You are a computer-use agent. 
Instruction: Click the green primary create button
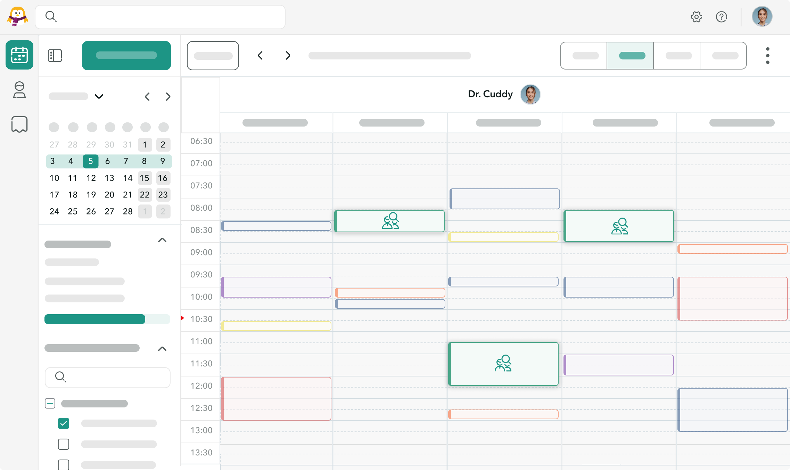pyautogui.click(x=126, y=56)
